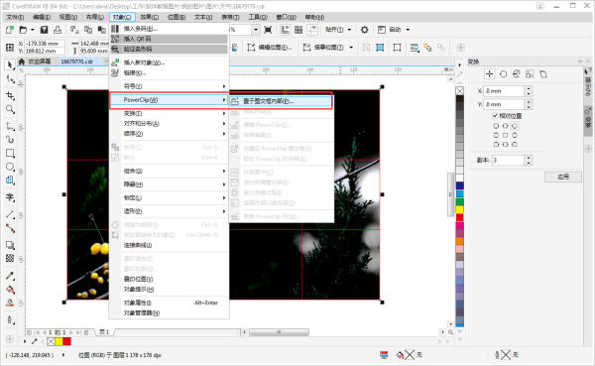Viewport: 595px width, 366px height.
Task: Select the Zoom magnifier tool
Action: (x=10, y=110)
